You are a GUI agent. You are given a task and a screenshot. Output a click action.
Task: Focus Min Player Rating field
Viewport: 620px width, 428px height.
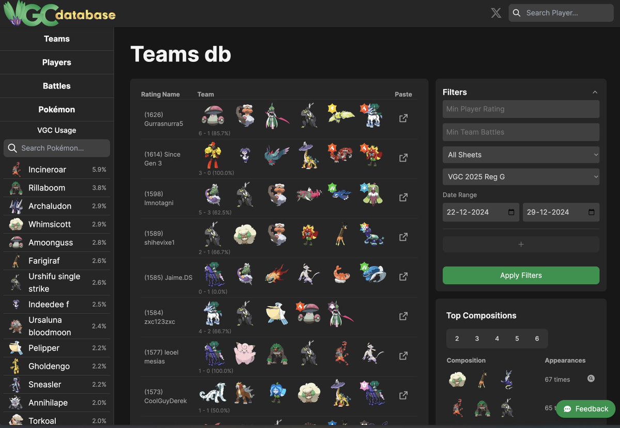521,109
